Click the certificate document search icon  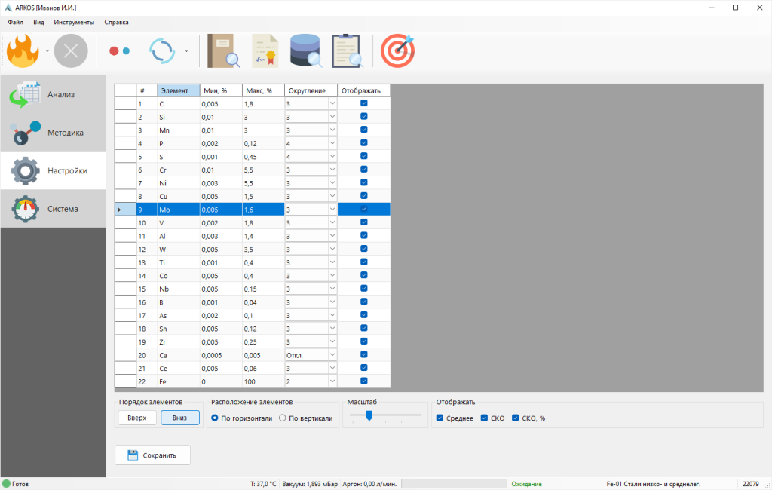point(264,51)
